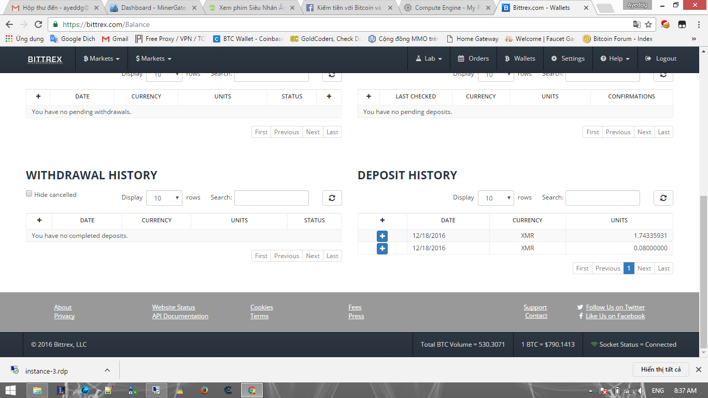Expand the Help dropdown menu
Image resolution: width=708 pixels, height=398 pixels.
615,59
